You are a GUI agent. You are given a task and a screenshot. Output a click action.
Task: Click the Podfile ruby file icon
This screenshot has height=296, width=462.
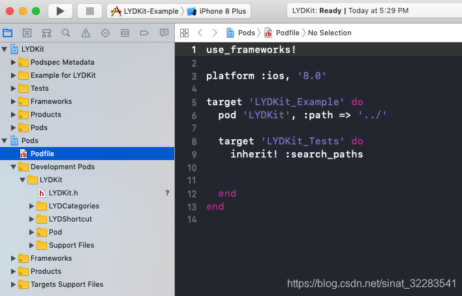pyautogui.click(x=23, y=154)
